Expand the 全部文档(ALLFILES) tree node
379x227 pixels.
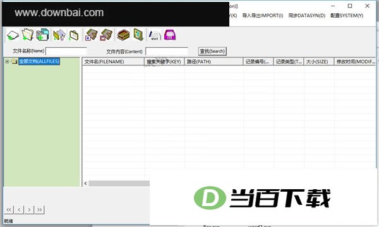click(7, 62)
